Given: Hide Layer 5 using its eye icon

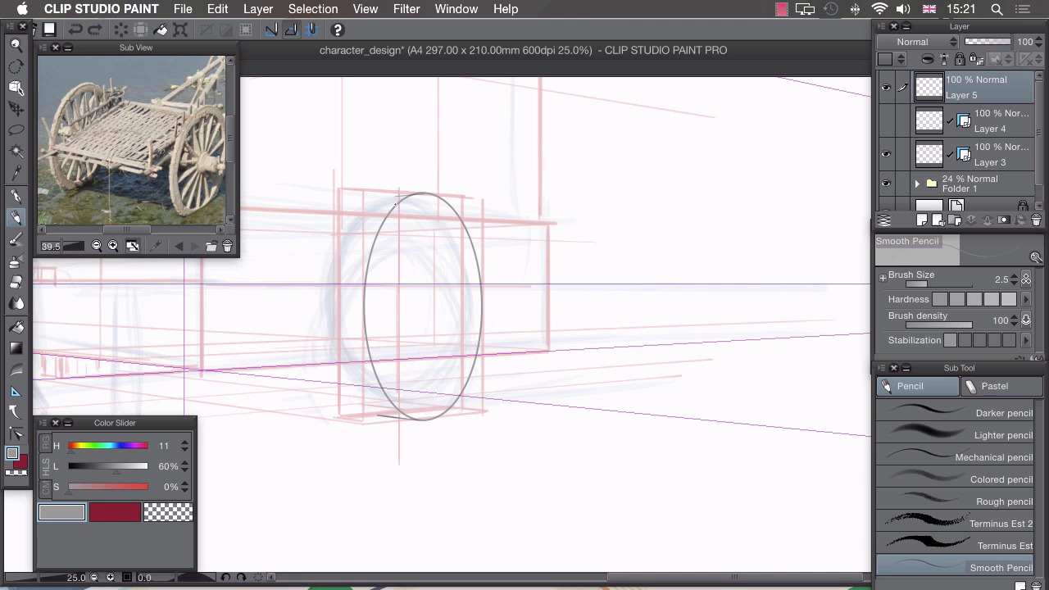Looking at the screenshot, I should pos(885,88).
